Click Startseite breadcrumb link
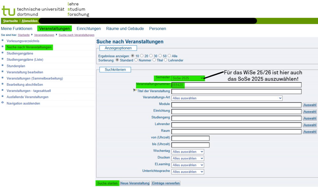318x187 pixels. coord(24,35)
